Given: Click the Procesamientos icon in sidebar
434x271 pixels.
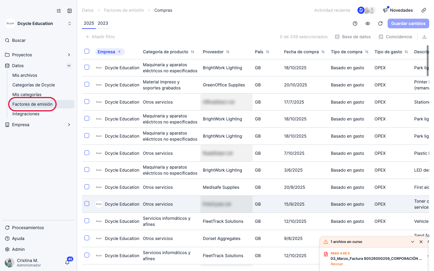Looking at the screenshot, I should click(x=7, y=228).
